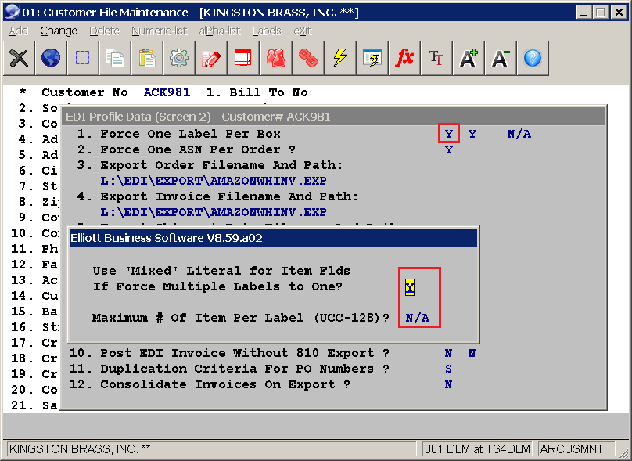632x461 pixels.
Task: Open the Numeric-list menu
Action: pos(160,31)
